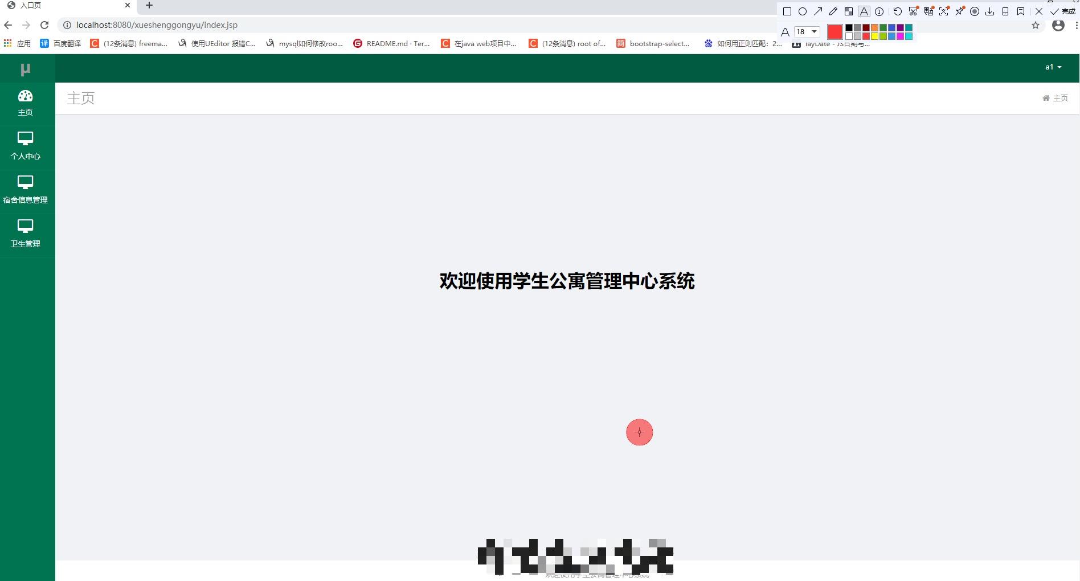Click the browser forward arrow
Image resolution: width=1080 pixels, height=581 pixels.
coord(26,25)
